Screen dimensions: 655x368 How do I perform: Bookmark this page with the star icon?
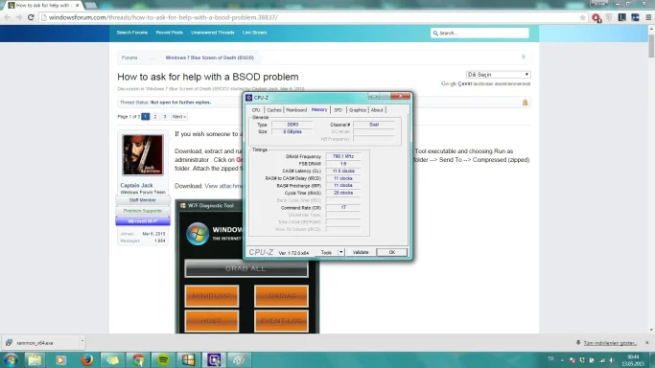pos(583,17)
